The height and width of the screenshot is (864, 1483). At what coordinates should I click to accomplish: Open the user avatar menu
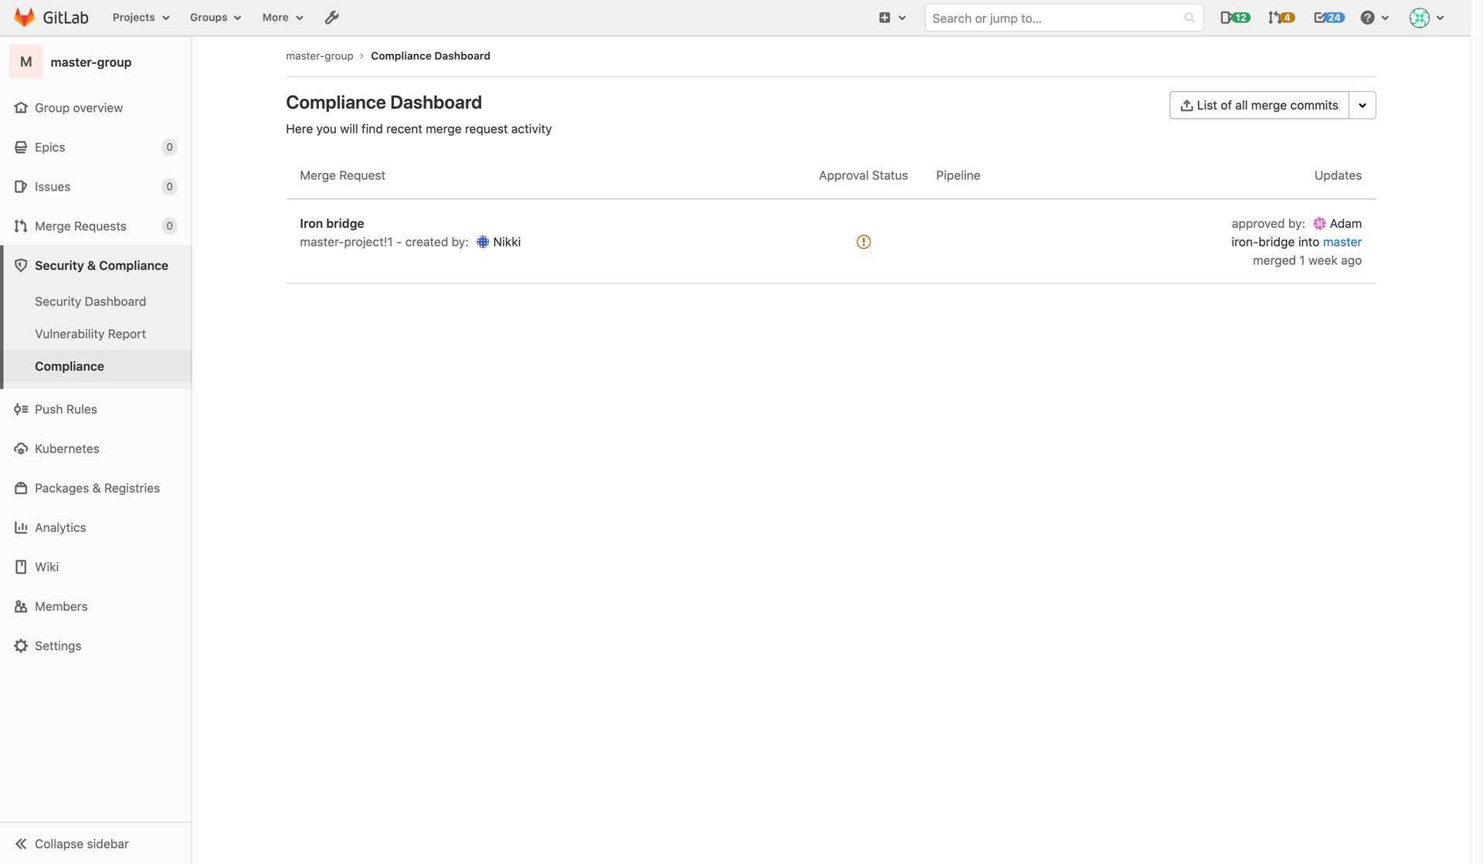pyautogui.click(x=1427, y=18)
